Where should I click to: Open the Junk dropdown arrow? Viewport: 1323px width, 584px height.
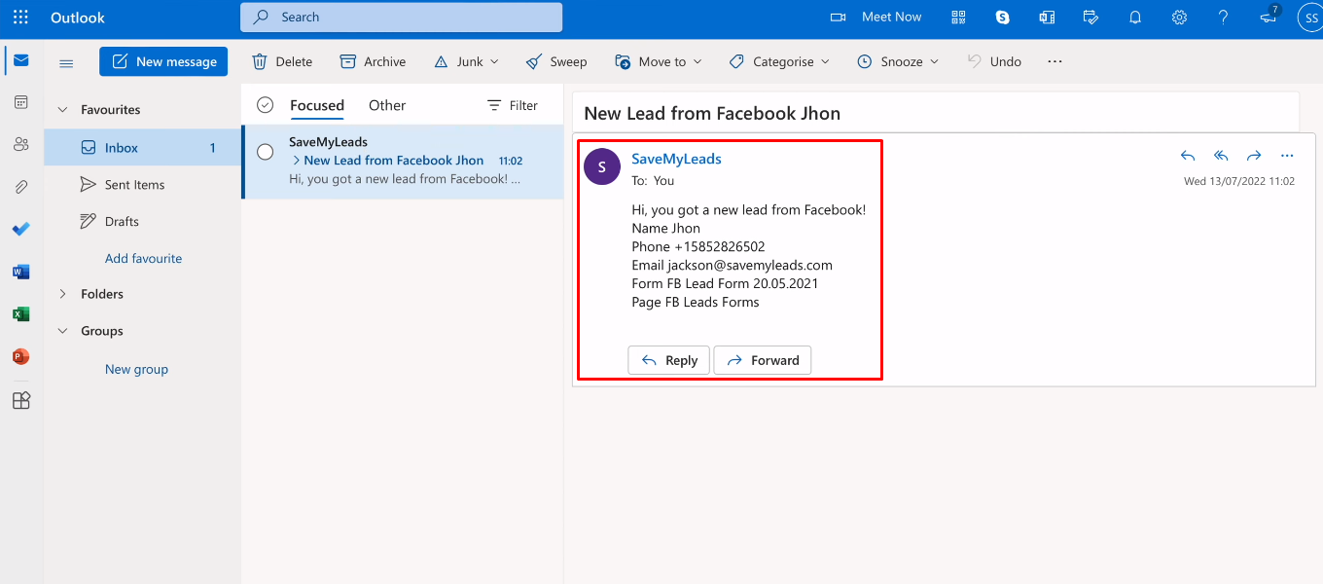[494, 61]
